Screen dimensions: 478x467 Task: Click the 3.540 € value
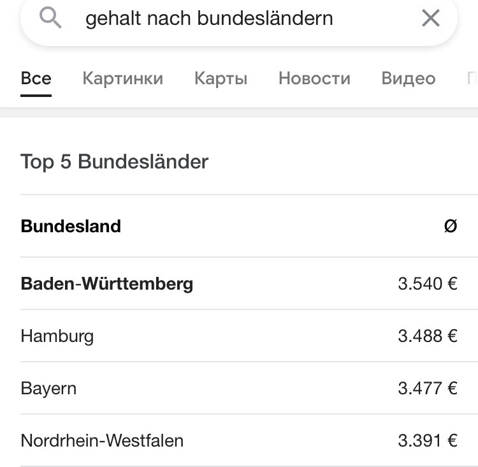(428, 283)
